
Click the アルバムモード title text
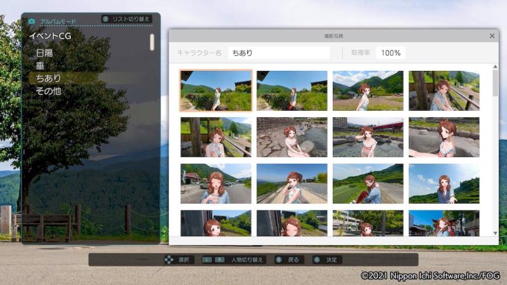pyautogui.click(x=58, y=22)
